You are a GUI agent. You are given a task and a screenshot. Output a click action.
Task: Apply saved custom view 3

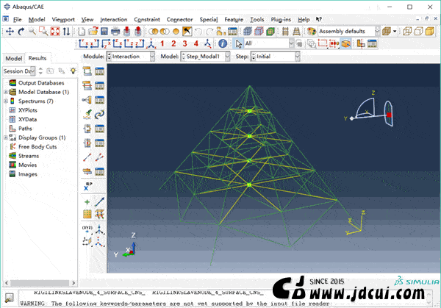pos(184,43)
